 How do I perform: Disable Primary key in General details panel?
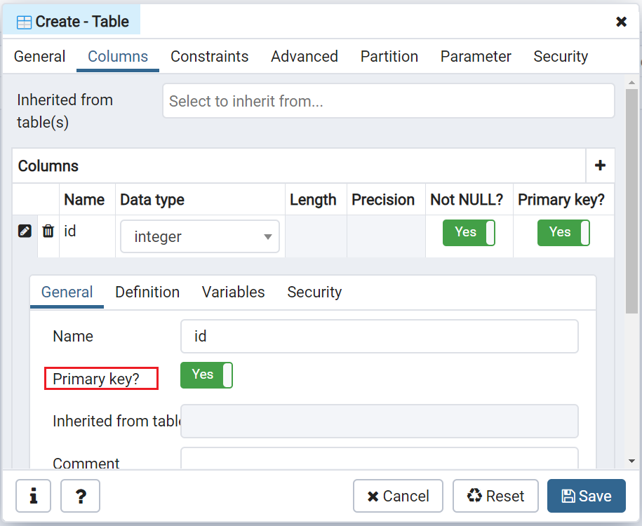click(x=206, y=375)
